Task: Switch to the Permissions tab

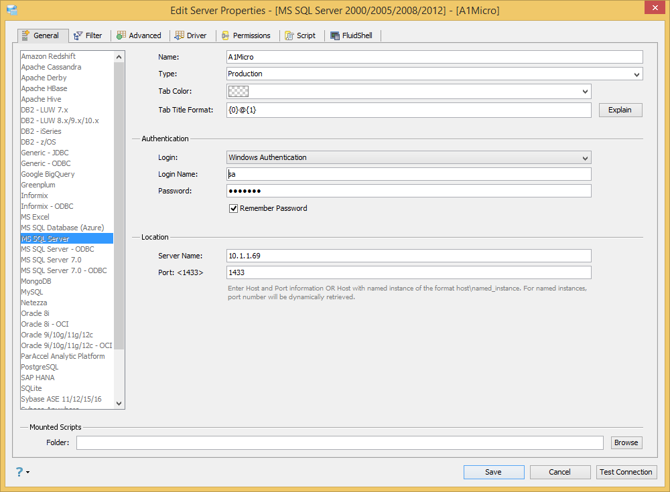Action: coord(246,35)
